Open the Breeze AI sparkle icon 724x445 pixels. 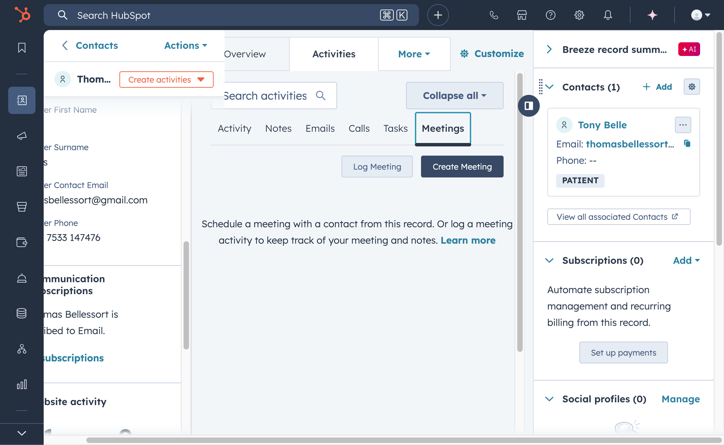[652, 15]
